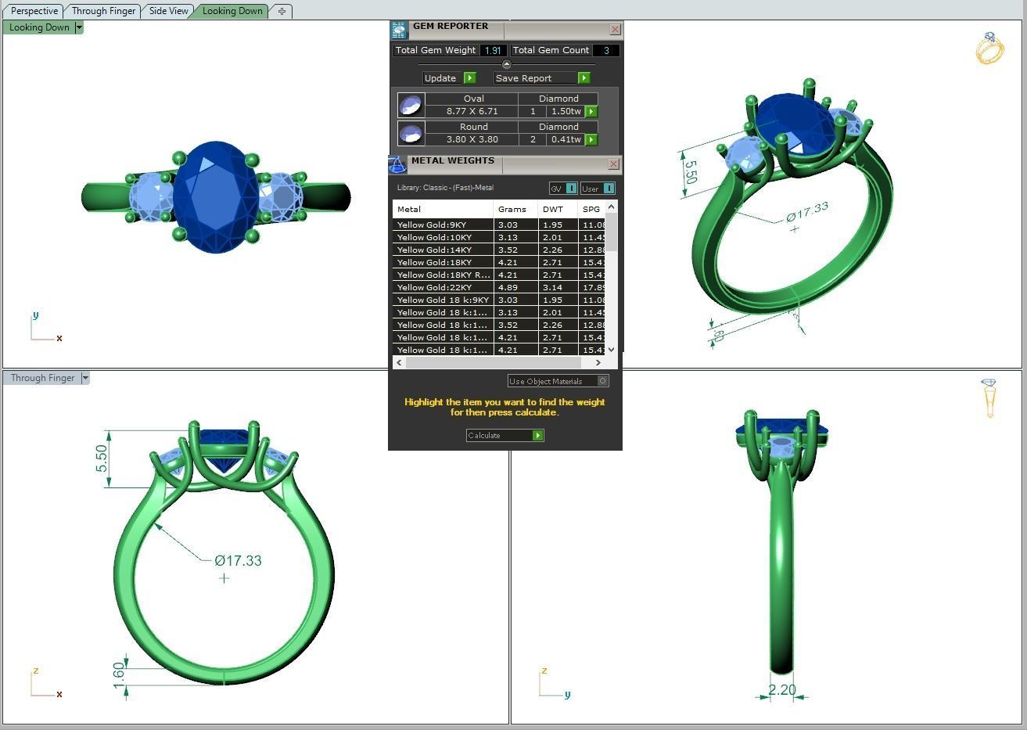Select the Yellow Gold:14KY row

click(499, 250)
